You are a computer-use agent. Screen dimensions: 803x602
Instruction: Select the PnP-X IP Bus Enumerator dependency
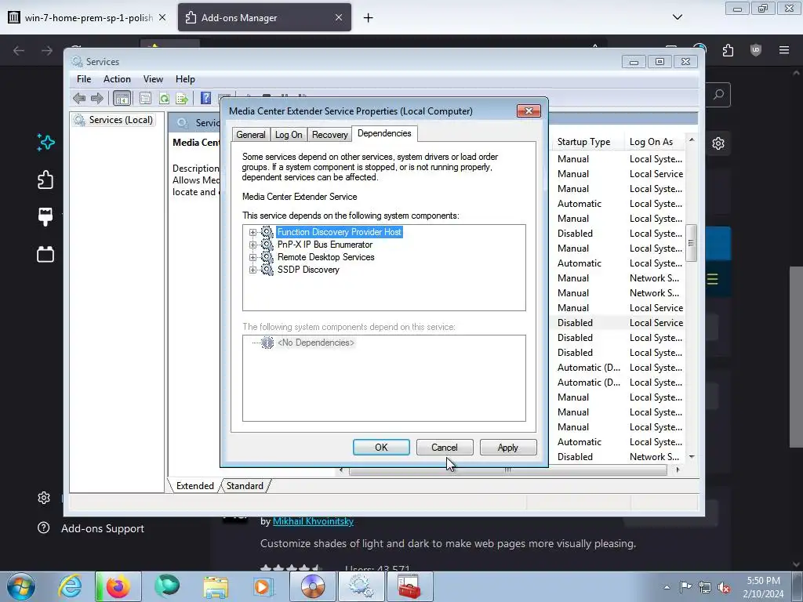coord(325,245)
